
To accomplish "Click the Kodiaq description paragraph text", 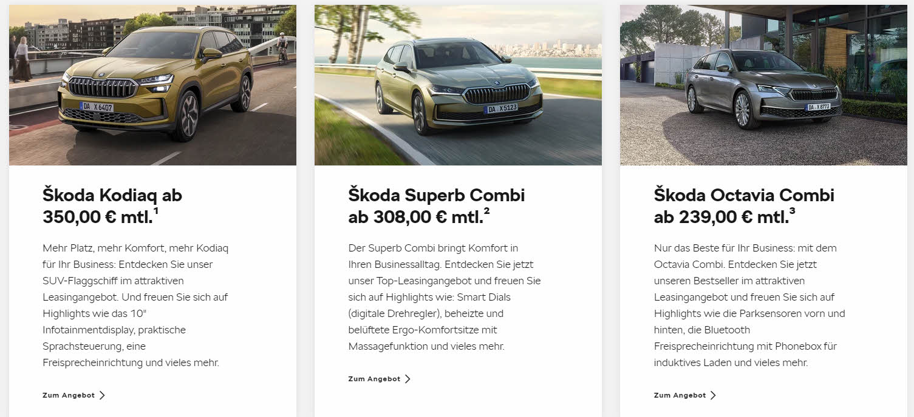I will tap(135, 305).
